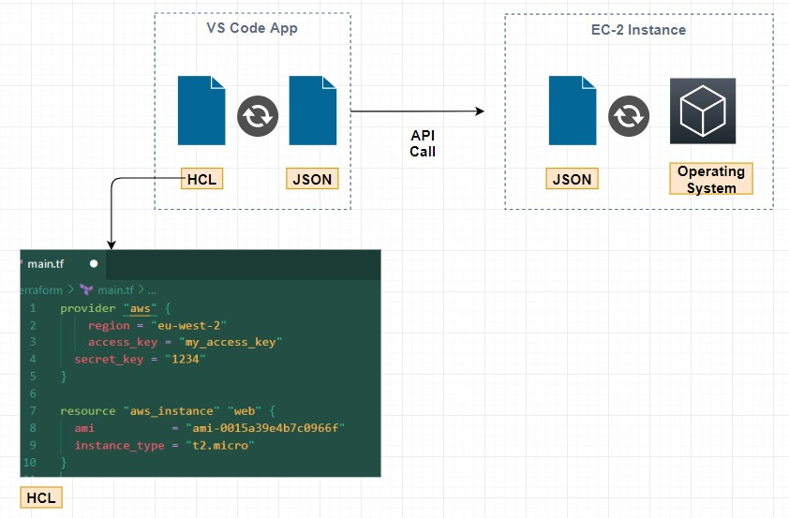Click the unsaved dot on the main.tf tab
The height and width of the screenshot is (518, 789).
(94, 263)
